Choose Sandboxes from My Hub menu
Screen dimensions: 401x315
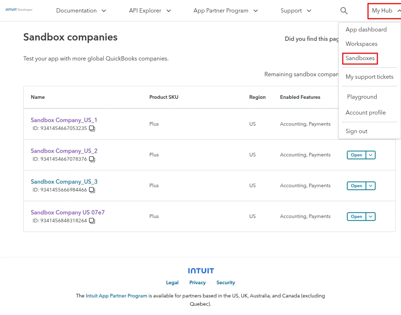coord(360,58)
